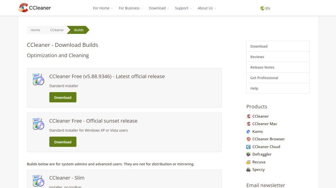336x188 pixels.
Task: Click the 'CCleaner Free (v5.88.9346)' release title
Action: 107,76
